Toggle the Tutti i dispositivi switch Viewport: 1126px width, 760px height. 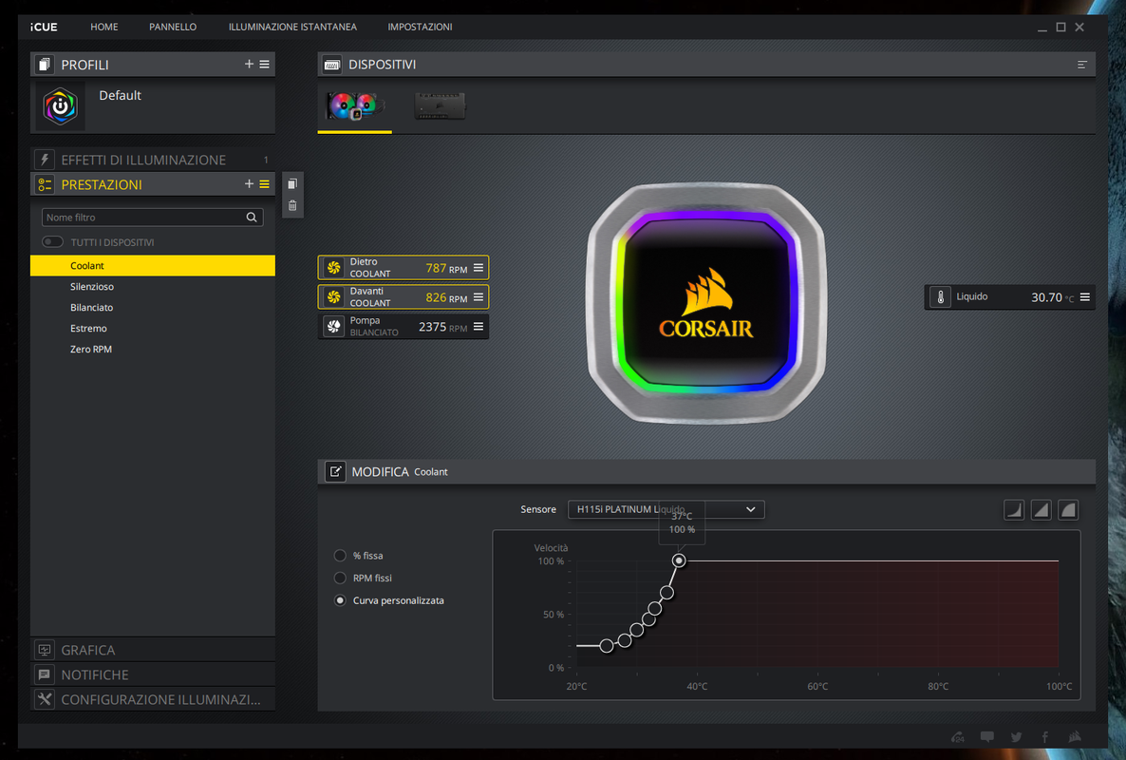[52, 242]
